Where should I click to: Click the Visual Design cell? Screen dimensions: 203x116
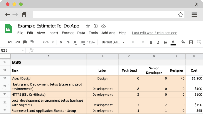pos(48,79)
